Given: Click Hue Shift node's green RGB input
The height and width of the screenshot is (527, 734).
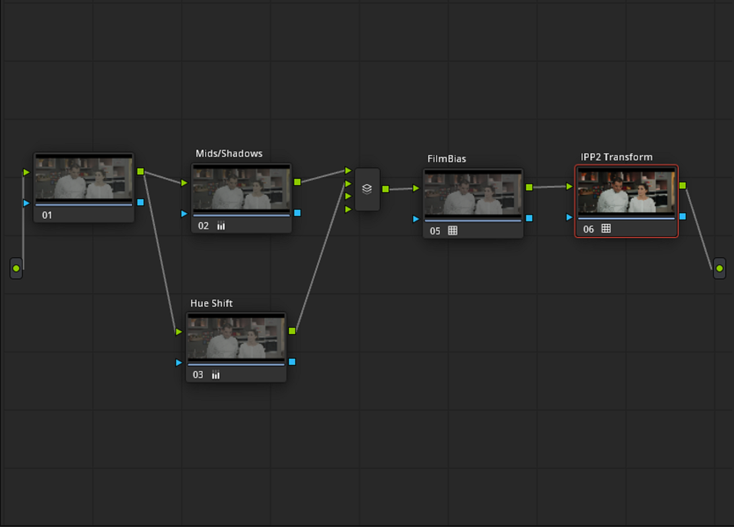Looking at the screenshot, I should [179, 332].
